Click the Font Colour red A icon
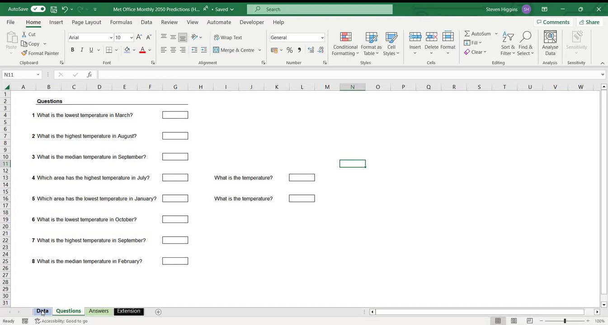This screenshot has width=608, height=325. coord(142,50)
